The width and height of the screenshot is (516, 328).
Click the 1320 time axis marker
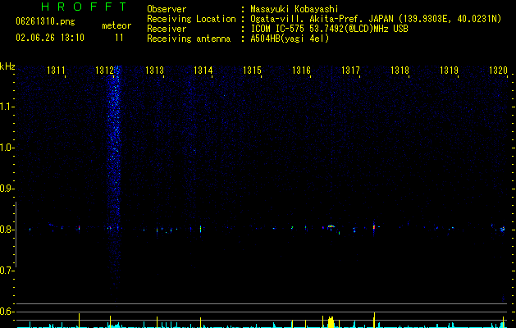click(498, 71)
